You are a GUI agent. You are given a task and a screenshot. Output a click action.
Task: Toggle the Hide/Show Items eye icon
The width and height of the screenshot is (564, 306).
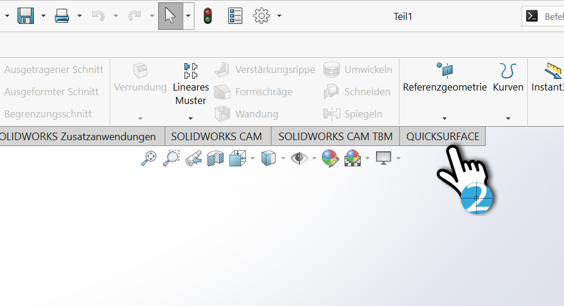300,158
